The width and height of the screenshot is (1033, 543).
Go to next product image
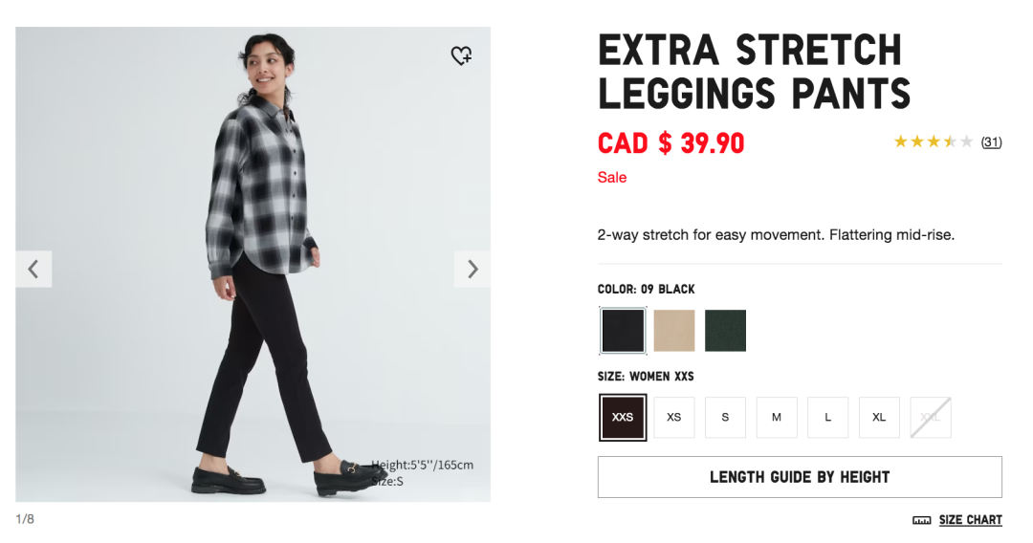pos(473,270)
